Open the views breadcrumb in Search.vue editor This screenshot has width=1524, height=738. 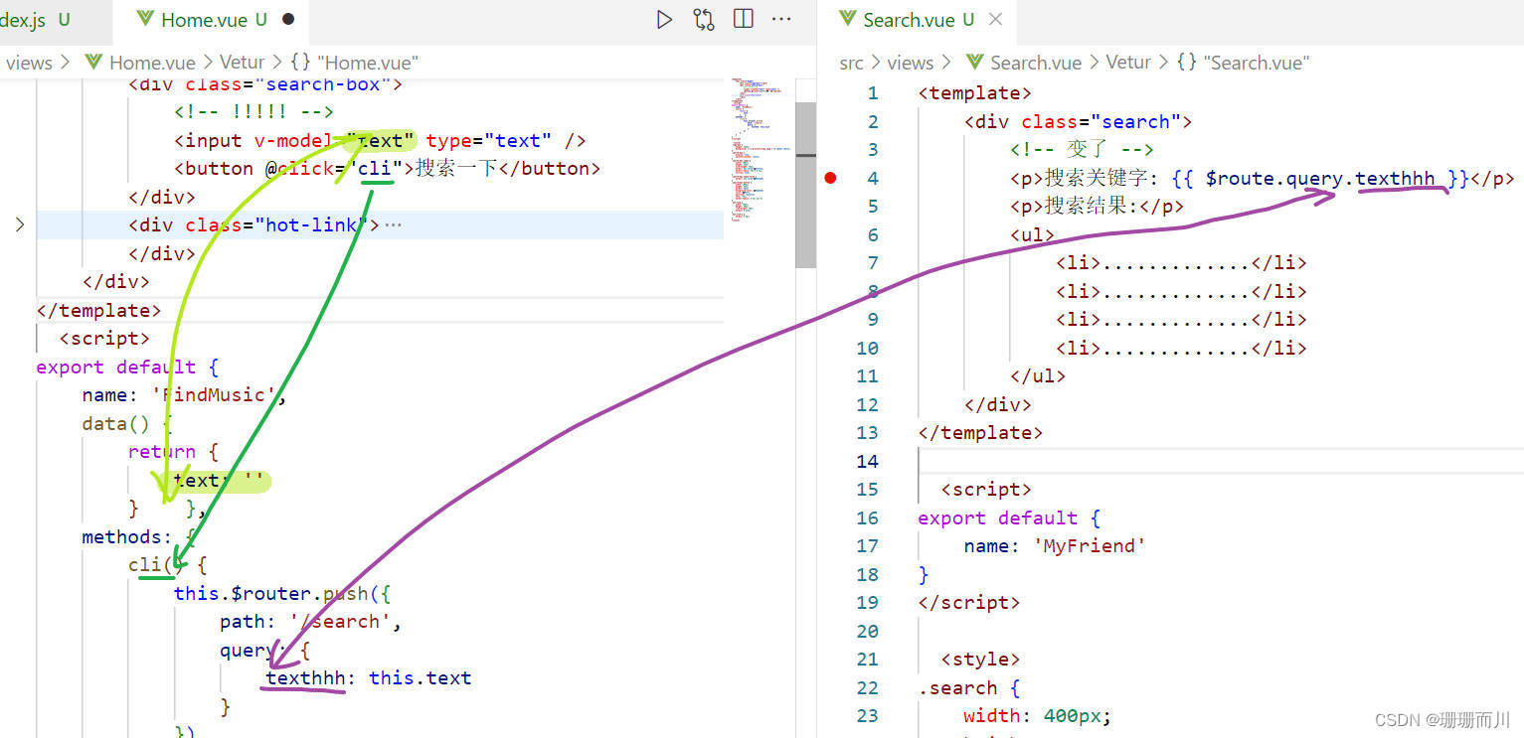(x=910, y=63)
